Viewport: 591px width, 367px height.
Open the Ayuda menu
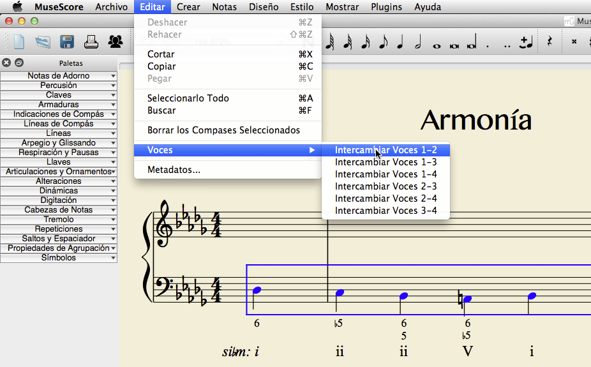pyautogui.click(x=428, y=7)
